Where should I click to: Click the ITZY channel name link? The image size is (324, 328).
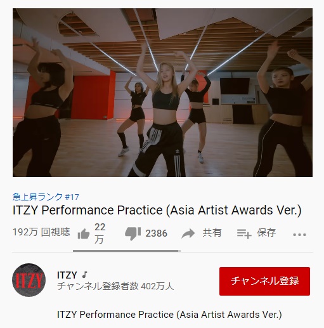coord(67,275)
